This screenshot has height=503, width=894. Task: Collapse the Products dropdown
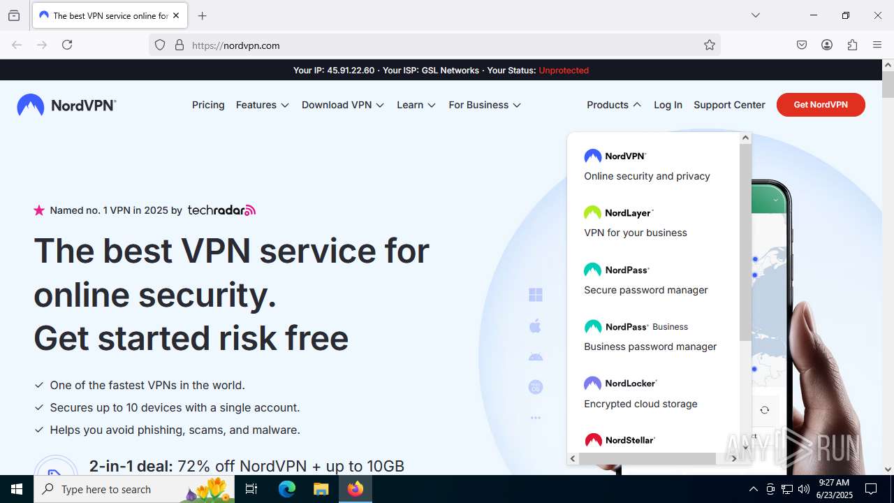614,105
